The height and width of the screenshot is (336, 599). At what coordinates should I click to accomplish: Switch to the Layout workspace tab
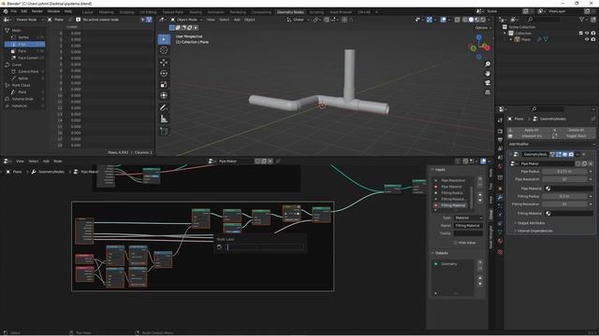[87, 12]
